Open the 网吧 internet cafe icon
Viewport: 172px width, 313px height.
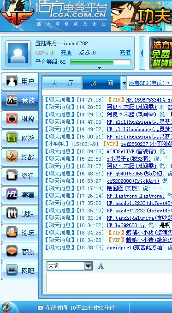coord(12,270)
